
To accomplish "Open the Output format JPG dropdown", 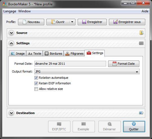I will click(87, 71).
